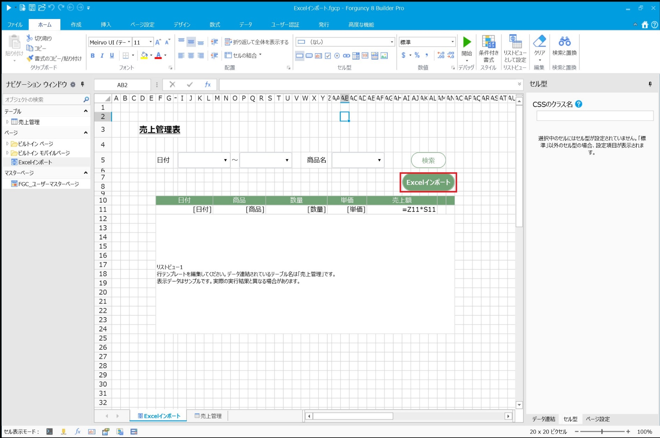Switch to the 売上管理 sheet tab
The image size is (660, 438).
click(208, 416)
